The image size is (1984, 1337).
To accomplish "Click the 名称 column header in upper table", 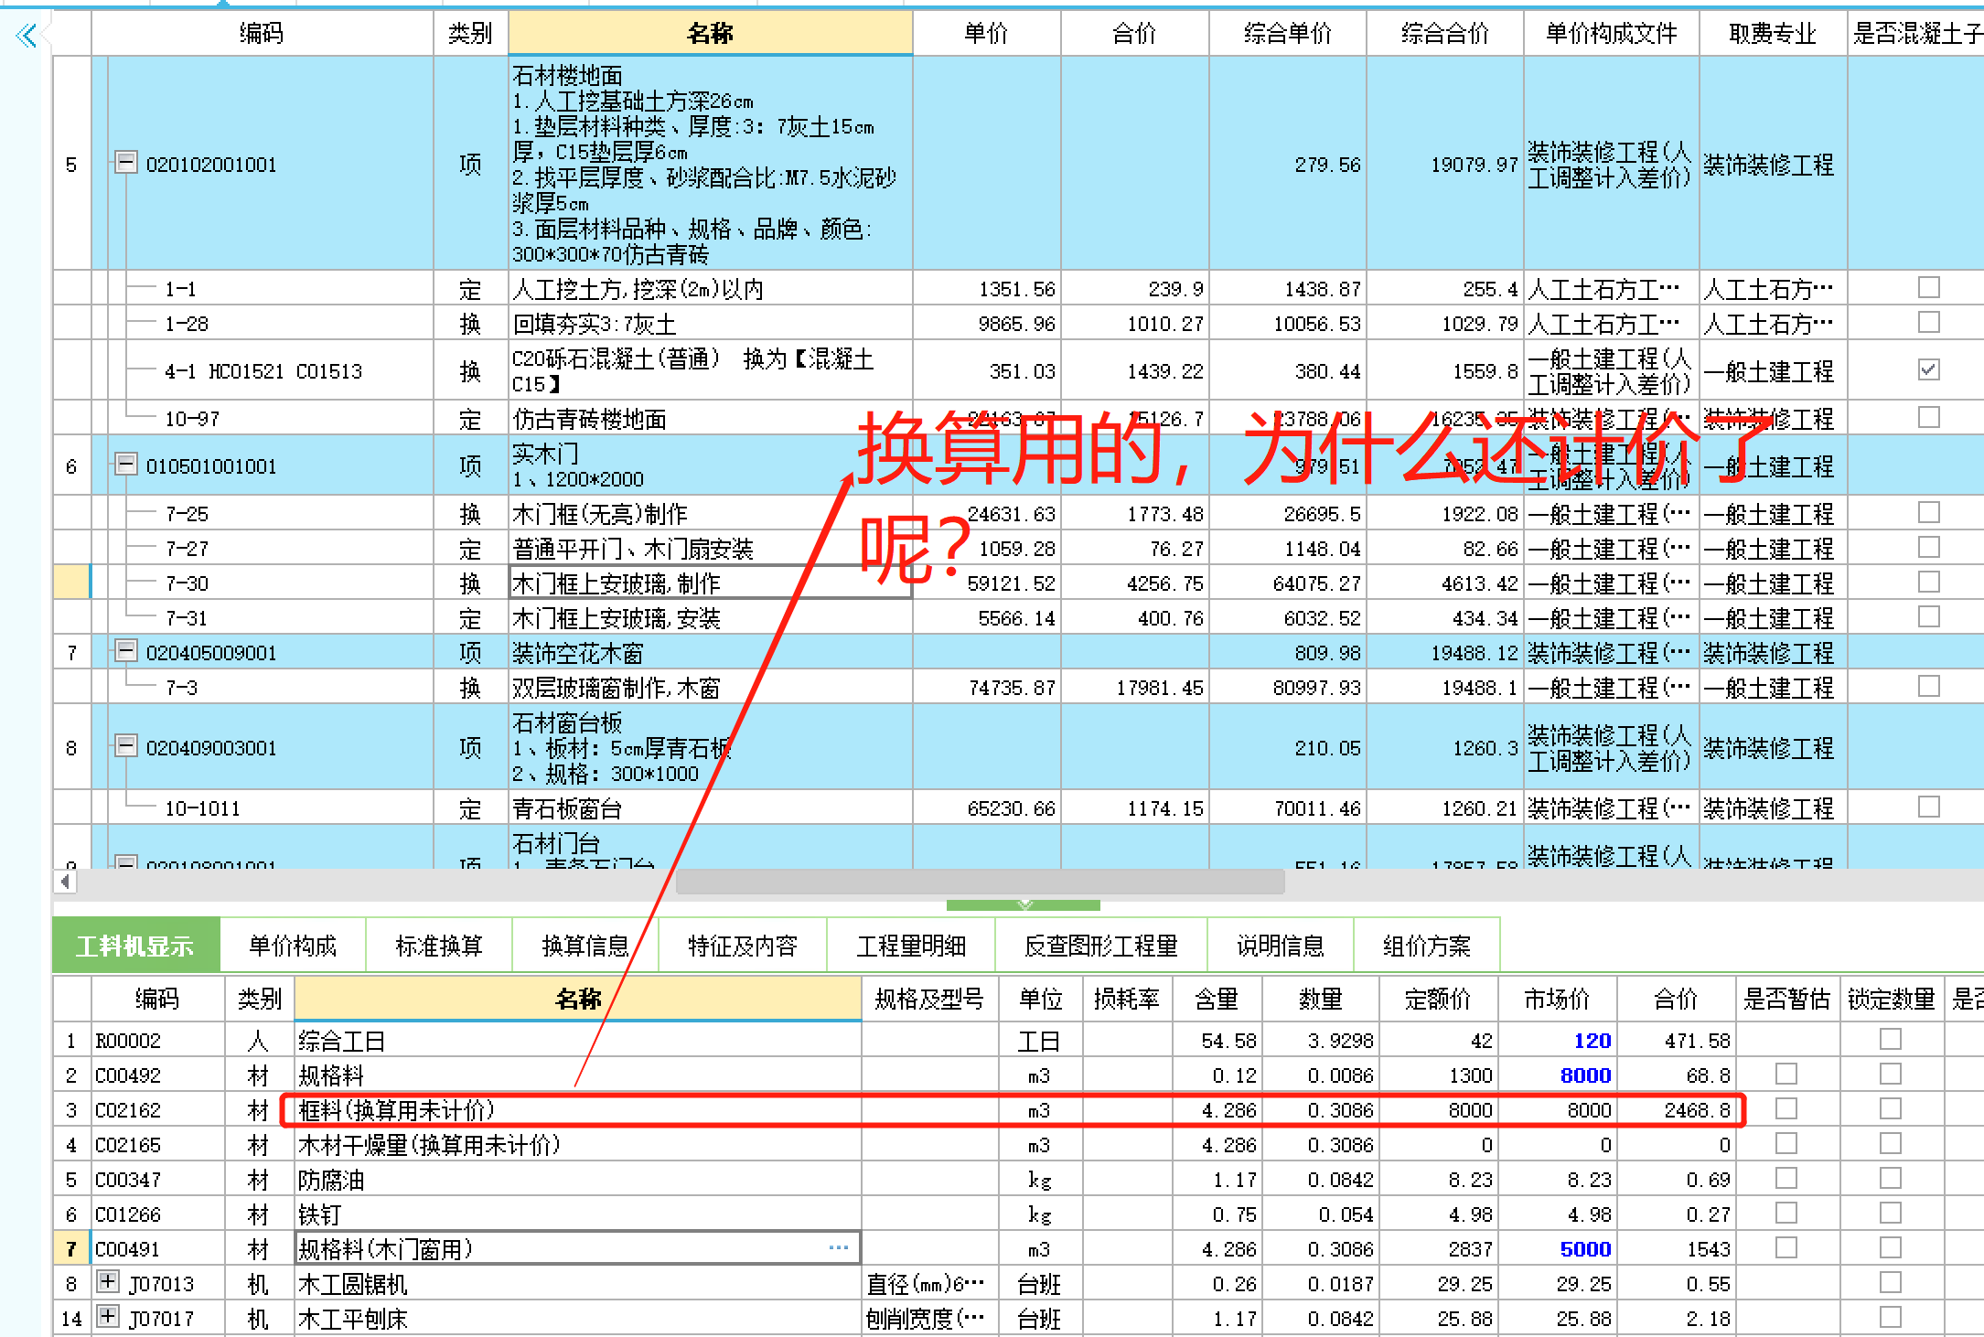I will click(x=711, y=34).
